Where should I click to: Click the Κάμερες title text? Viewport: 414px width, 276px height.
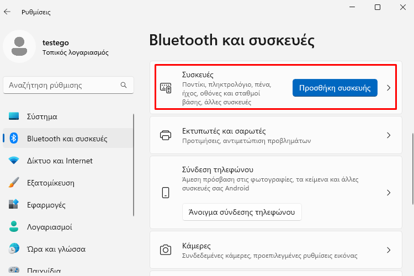(x=197, y=246)
